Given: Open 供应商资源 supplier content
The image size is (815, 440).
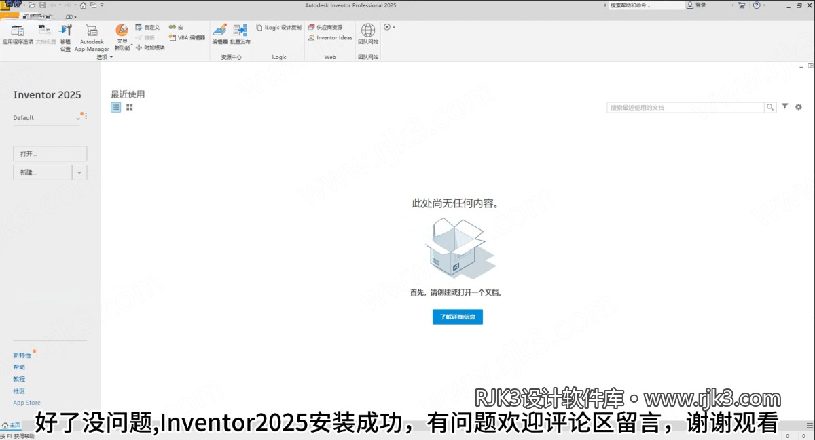Looking at the screenshot, I should (325, 27).
